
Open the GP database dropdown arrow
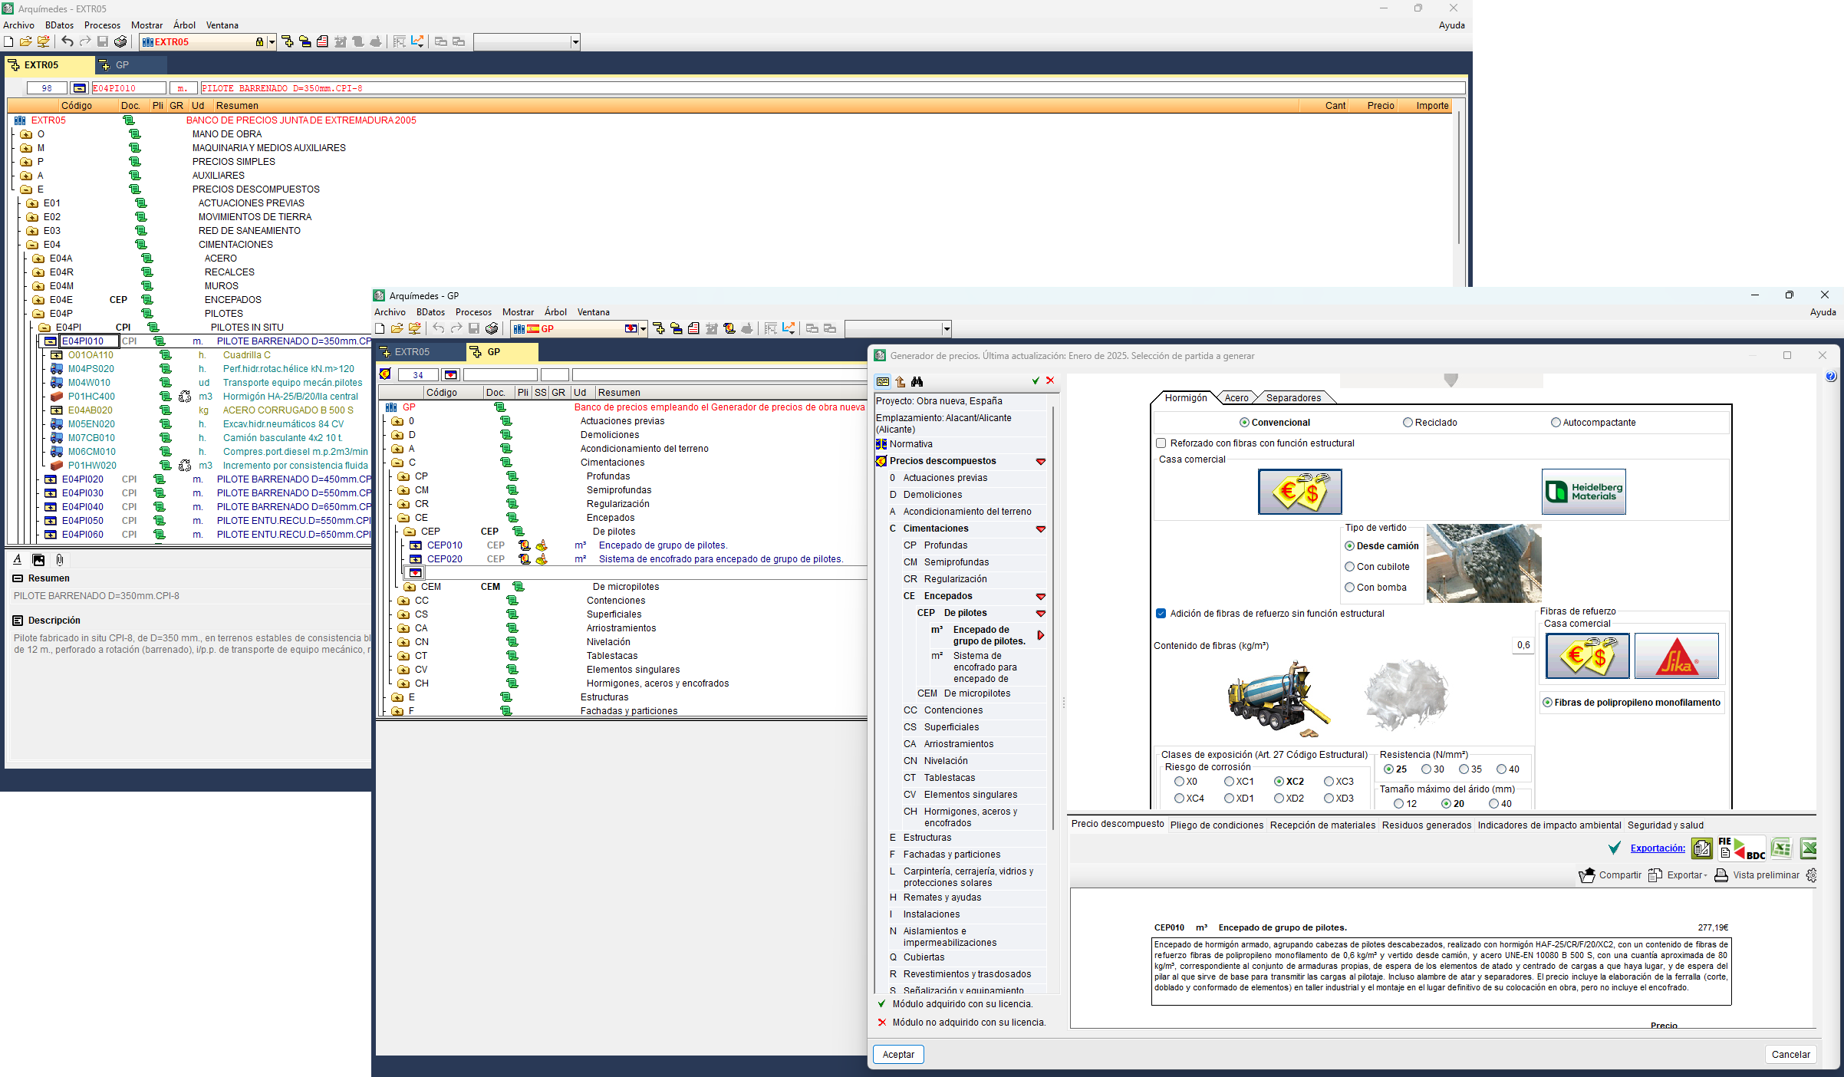643,329
